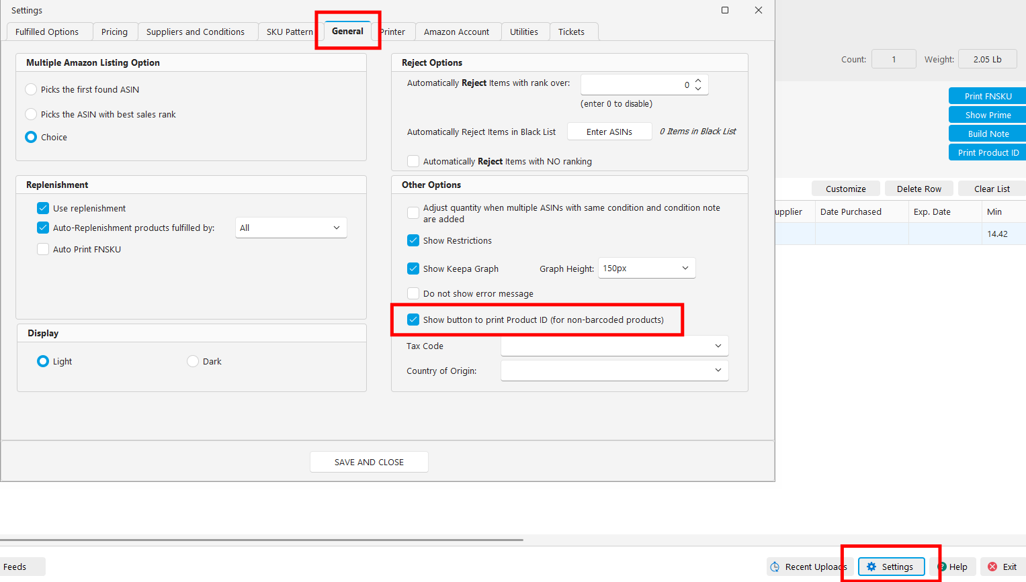The height and width of the screenshot is (582, 1026).
Task: Click Show Prime in main window
Action: (988, 115)
